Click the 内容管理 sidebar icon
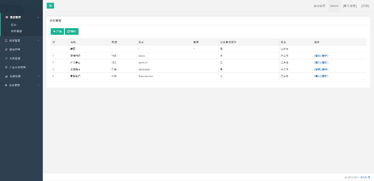This screenshot has height=181, width=374. (6, 41)
